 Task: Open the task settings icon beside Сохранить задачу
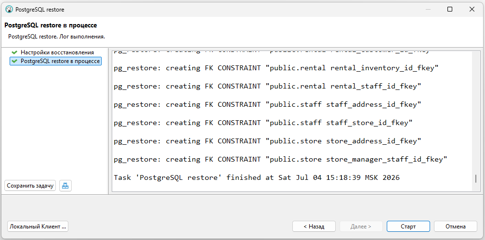66,186
